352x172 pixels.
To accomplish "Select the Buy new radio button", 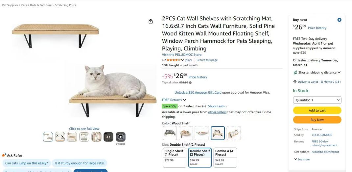I will [x=339, y=20].
